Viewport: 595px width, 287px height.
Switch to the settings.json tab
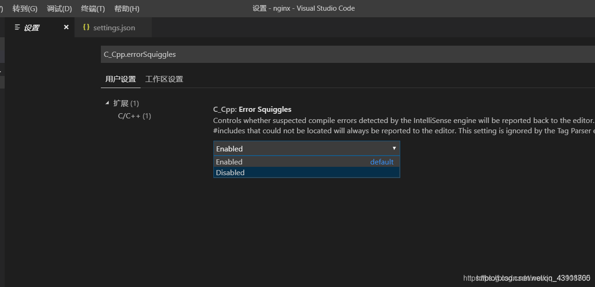tap(114, 28)
